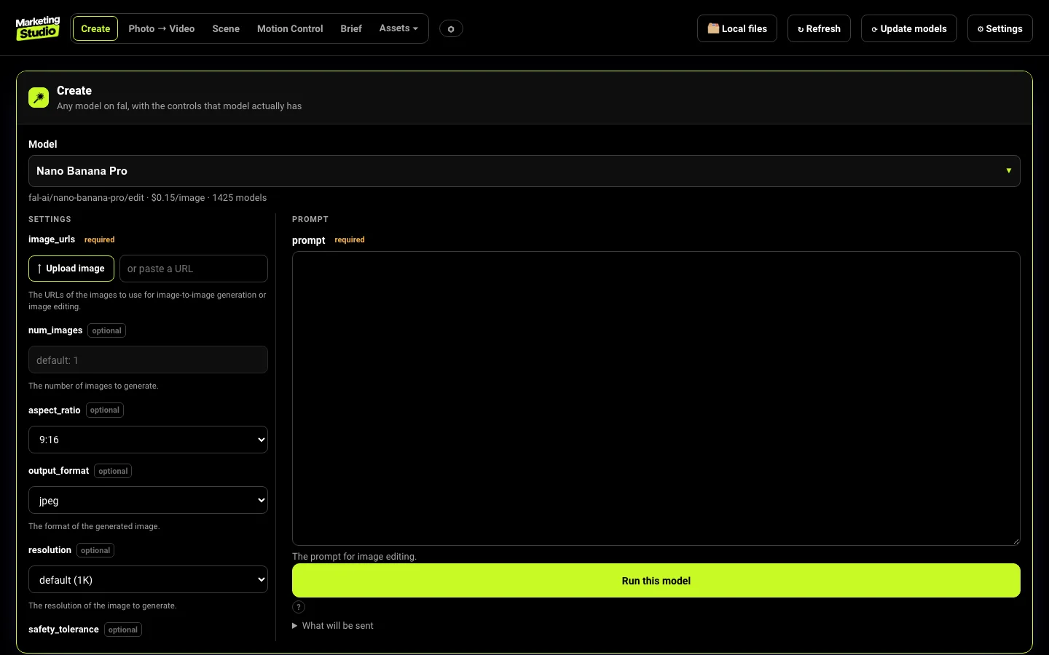Switch to Photo → Video tab

(x=162, y=28)
